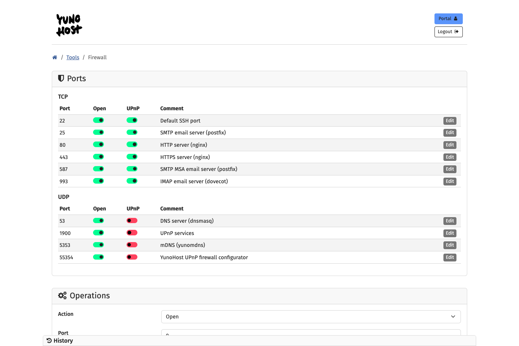This screenshot has height=346, width=519.
Task: Edit DNS server (dnsmasq) row
Action: pos(450,221)
